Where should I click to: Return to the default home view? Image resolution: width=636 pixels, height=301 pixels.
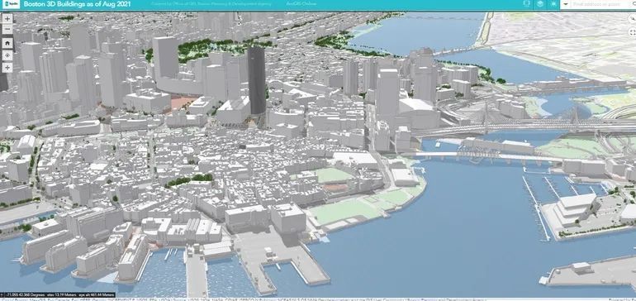(x=7, y=43)
